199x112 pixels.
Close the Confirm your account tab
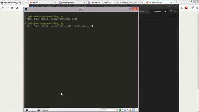[x=142, y=2]
